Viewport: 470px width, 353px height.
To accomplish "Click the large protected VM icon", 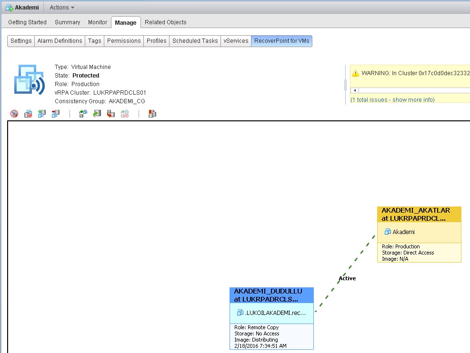I will coord(30,79).
